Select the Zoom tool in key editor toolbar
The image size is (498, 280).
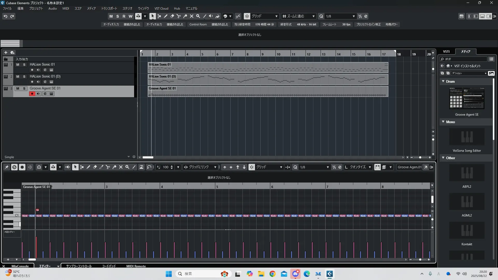tap(127, 167)
